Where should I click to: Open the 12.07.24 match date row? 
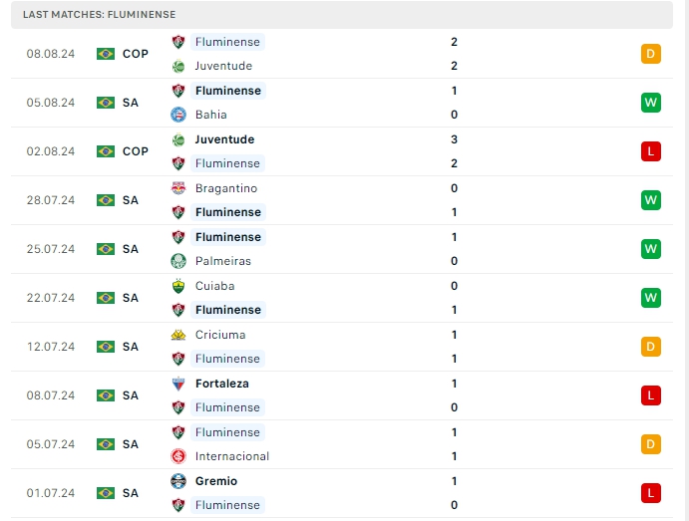51,347
